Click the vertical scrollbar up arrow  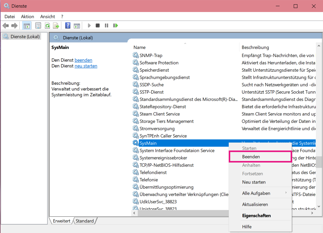(319, 46)
